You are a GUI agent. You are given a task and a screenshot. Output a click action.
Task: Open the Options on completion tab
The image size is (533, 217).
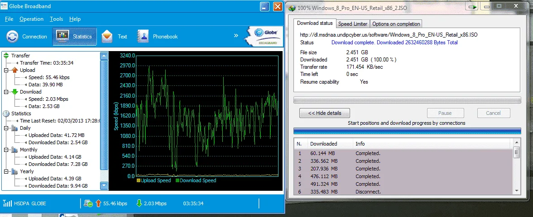pos(396,24)
